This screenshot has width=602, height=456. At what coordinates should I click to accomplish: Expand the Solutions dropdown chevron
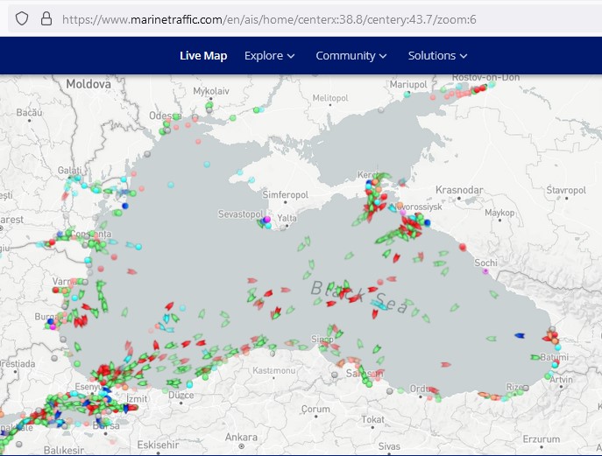[464, 56]
